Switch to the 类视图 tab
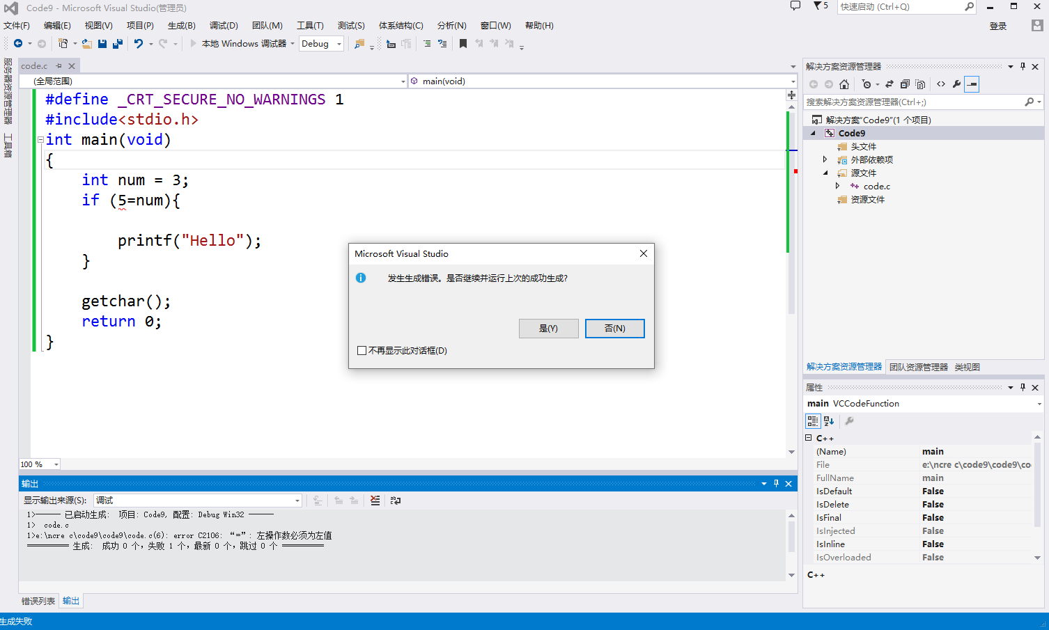Image resolution: width=1049 pixels, height=630 pixels. pyautogui.click(x=968, y=368)
